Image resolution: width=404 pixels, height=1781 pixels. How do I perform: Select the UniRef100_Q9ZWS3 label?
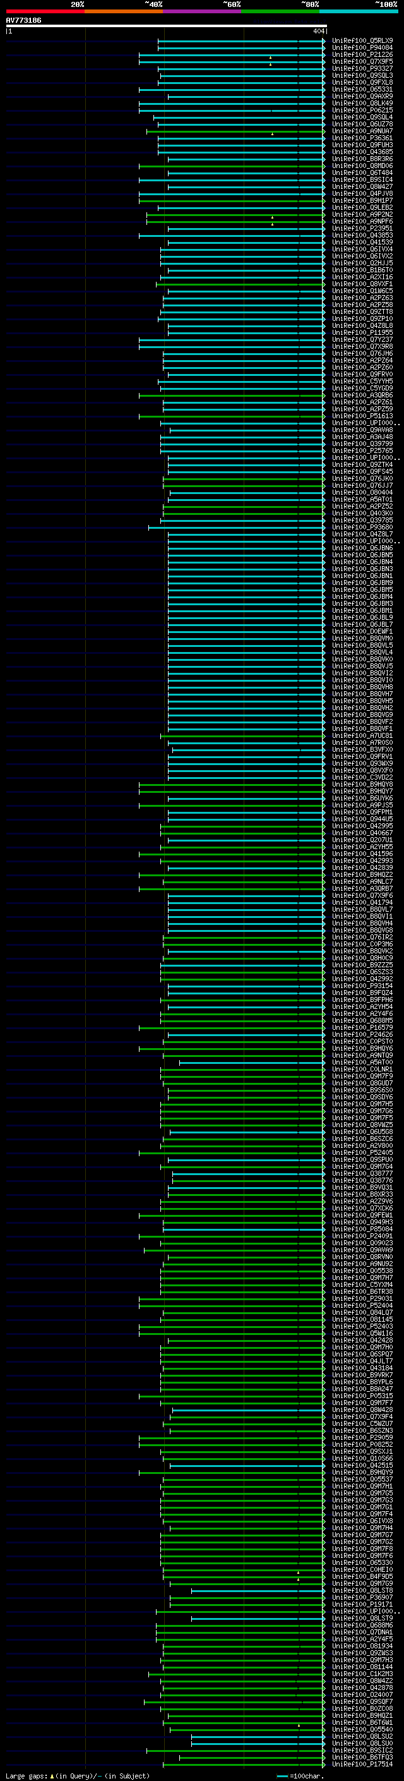pos(362,1653)
